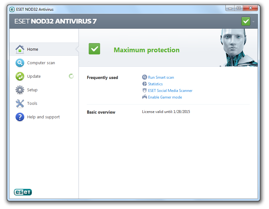
Task: Expand dropdown arrow beside header status checkmark
Action: (x=253, y=22)
